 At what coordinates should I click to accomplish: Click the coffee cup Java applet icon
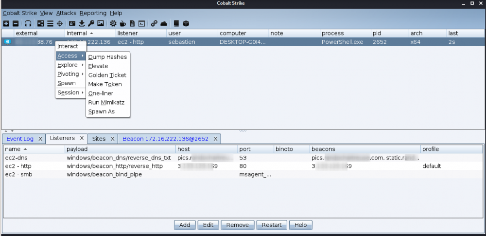click(x=122, y=23)
